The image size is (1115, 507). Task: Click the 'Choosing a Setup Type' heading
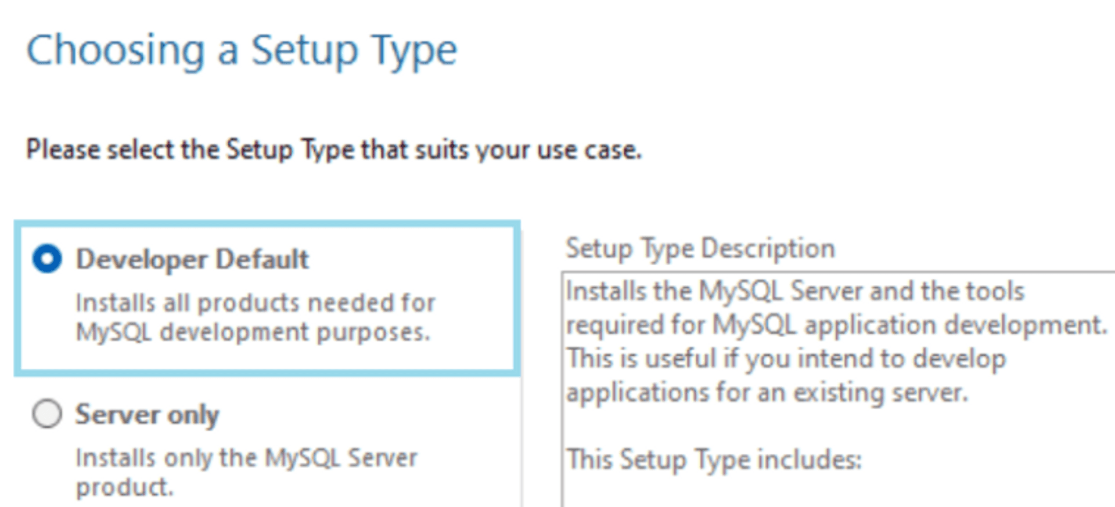click(242, 50)
